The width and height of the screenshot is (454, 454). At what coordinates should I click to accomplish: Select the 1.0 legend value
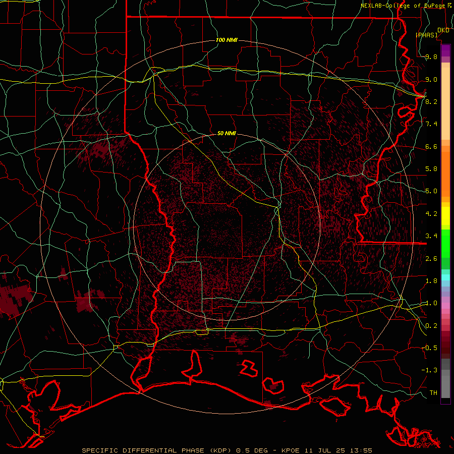pos(431,303)
